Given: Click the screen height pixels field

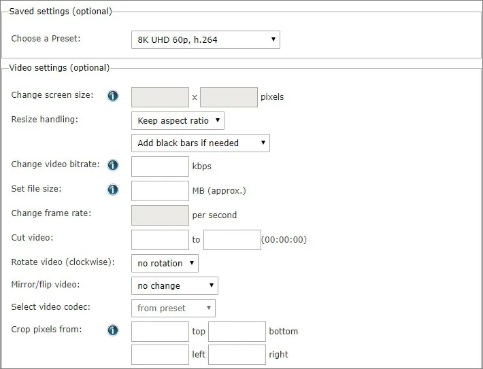Looking at the screenshot, I should click(x=229, y=97).
